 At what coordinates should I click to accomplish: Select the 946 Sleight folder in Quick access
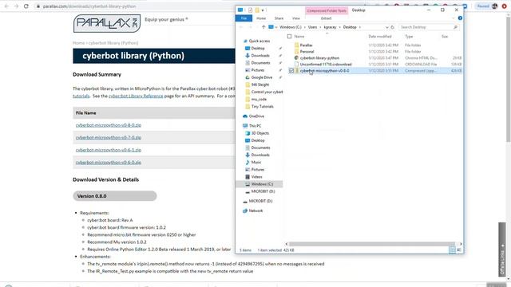[260, 85]
